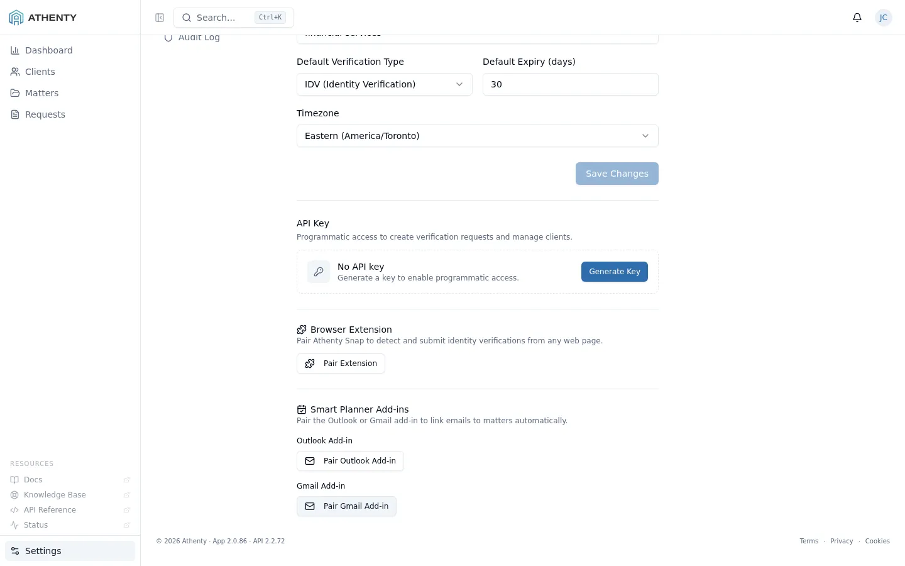Viewport: 905px width, 566px height.
Task: Click the Settings sliders icon
Action: [15, 551]
